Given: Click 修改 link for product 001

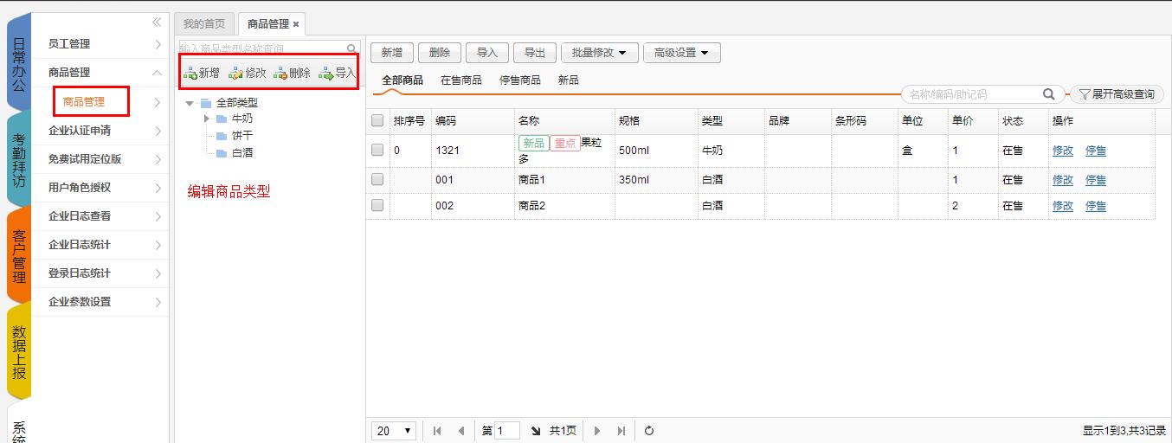Looking at the screenshot, I should pos(1062,180).
